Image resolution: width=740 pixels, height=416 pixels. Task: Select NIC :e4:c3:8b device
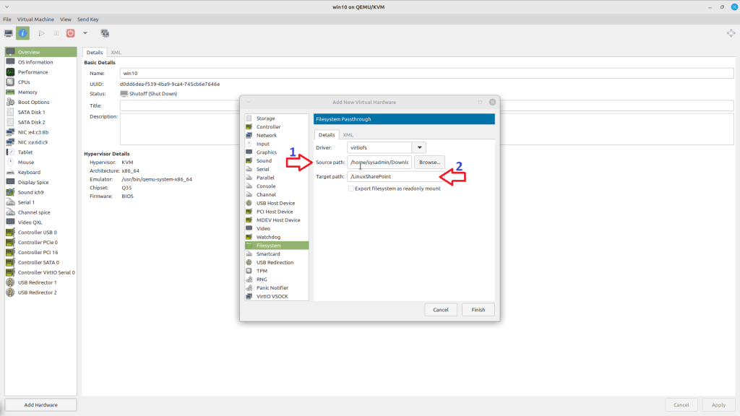(x=40, y=132)
